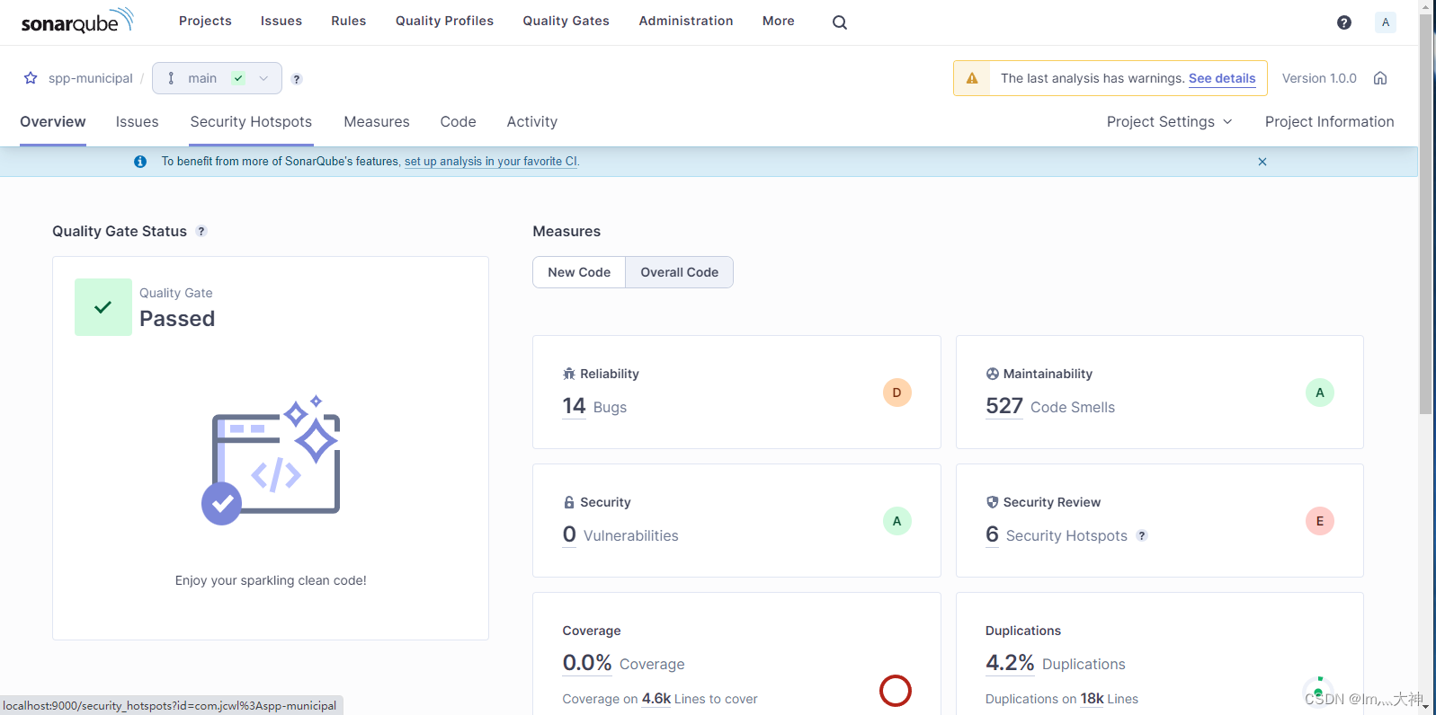The image size is (1436, 715).
Task: Switch to the Code tab
Action: 459,121
